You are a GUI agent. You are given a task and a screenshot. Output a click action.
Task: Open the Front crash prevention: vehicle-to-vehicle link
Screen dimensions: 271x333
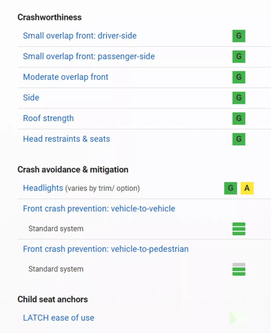(x=99, y=209)
